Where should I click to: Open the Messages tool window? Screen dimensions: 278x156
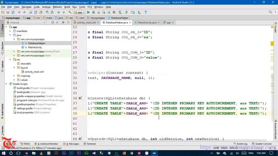pos(71,144)
